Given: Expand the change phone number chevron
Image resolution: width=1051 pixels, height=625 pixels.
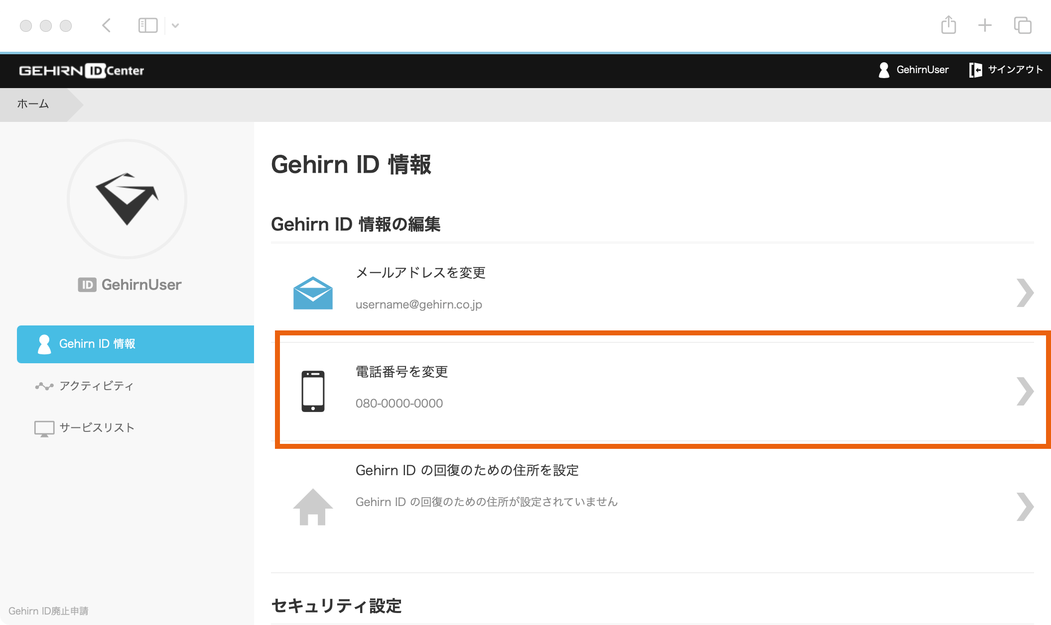Looking at the screenshot, I should [1025, 392].
